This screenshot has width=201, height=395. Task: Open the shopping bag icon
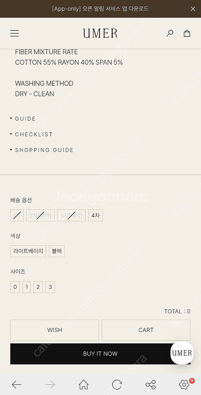click(x=187, y=33)
